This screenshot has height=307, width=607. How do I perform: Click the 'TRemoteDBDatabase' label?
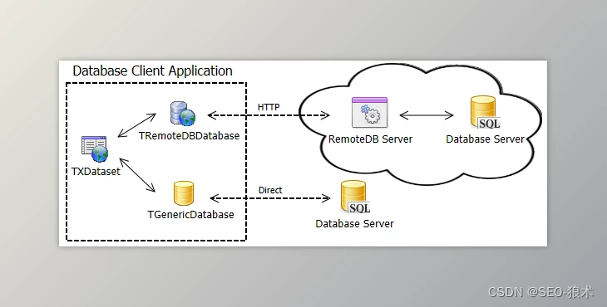pos(190,136)
